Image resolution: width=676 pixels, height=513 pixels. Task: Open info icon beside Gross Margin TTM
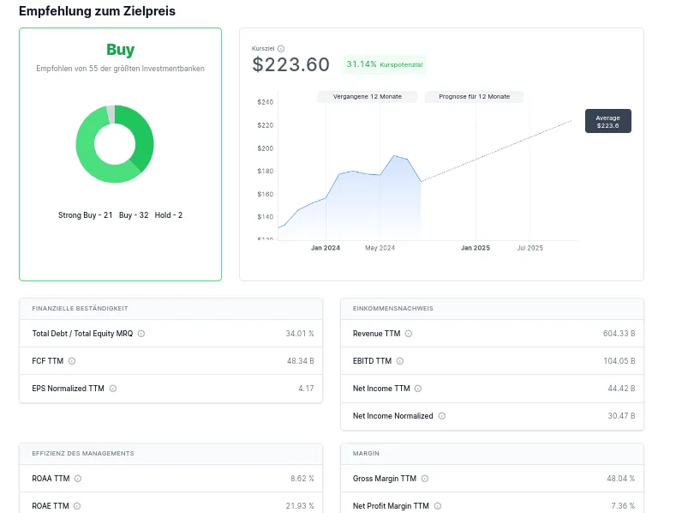[425, 479]
